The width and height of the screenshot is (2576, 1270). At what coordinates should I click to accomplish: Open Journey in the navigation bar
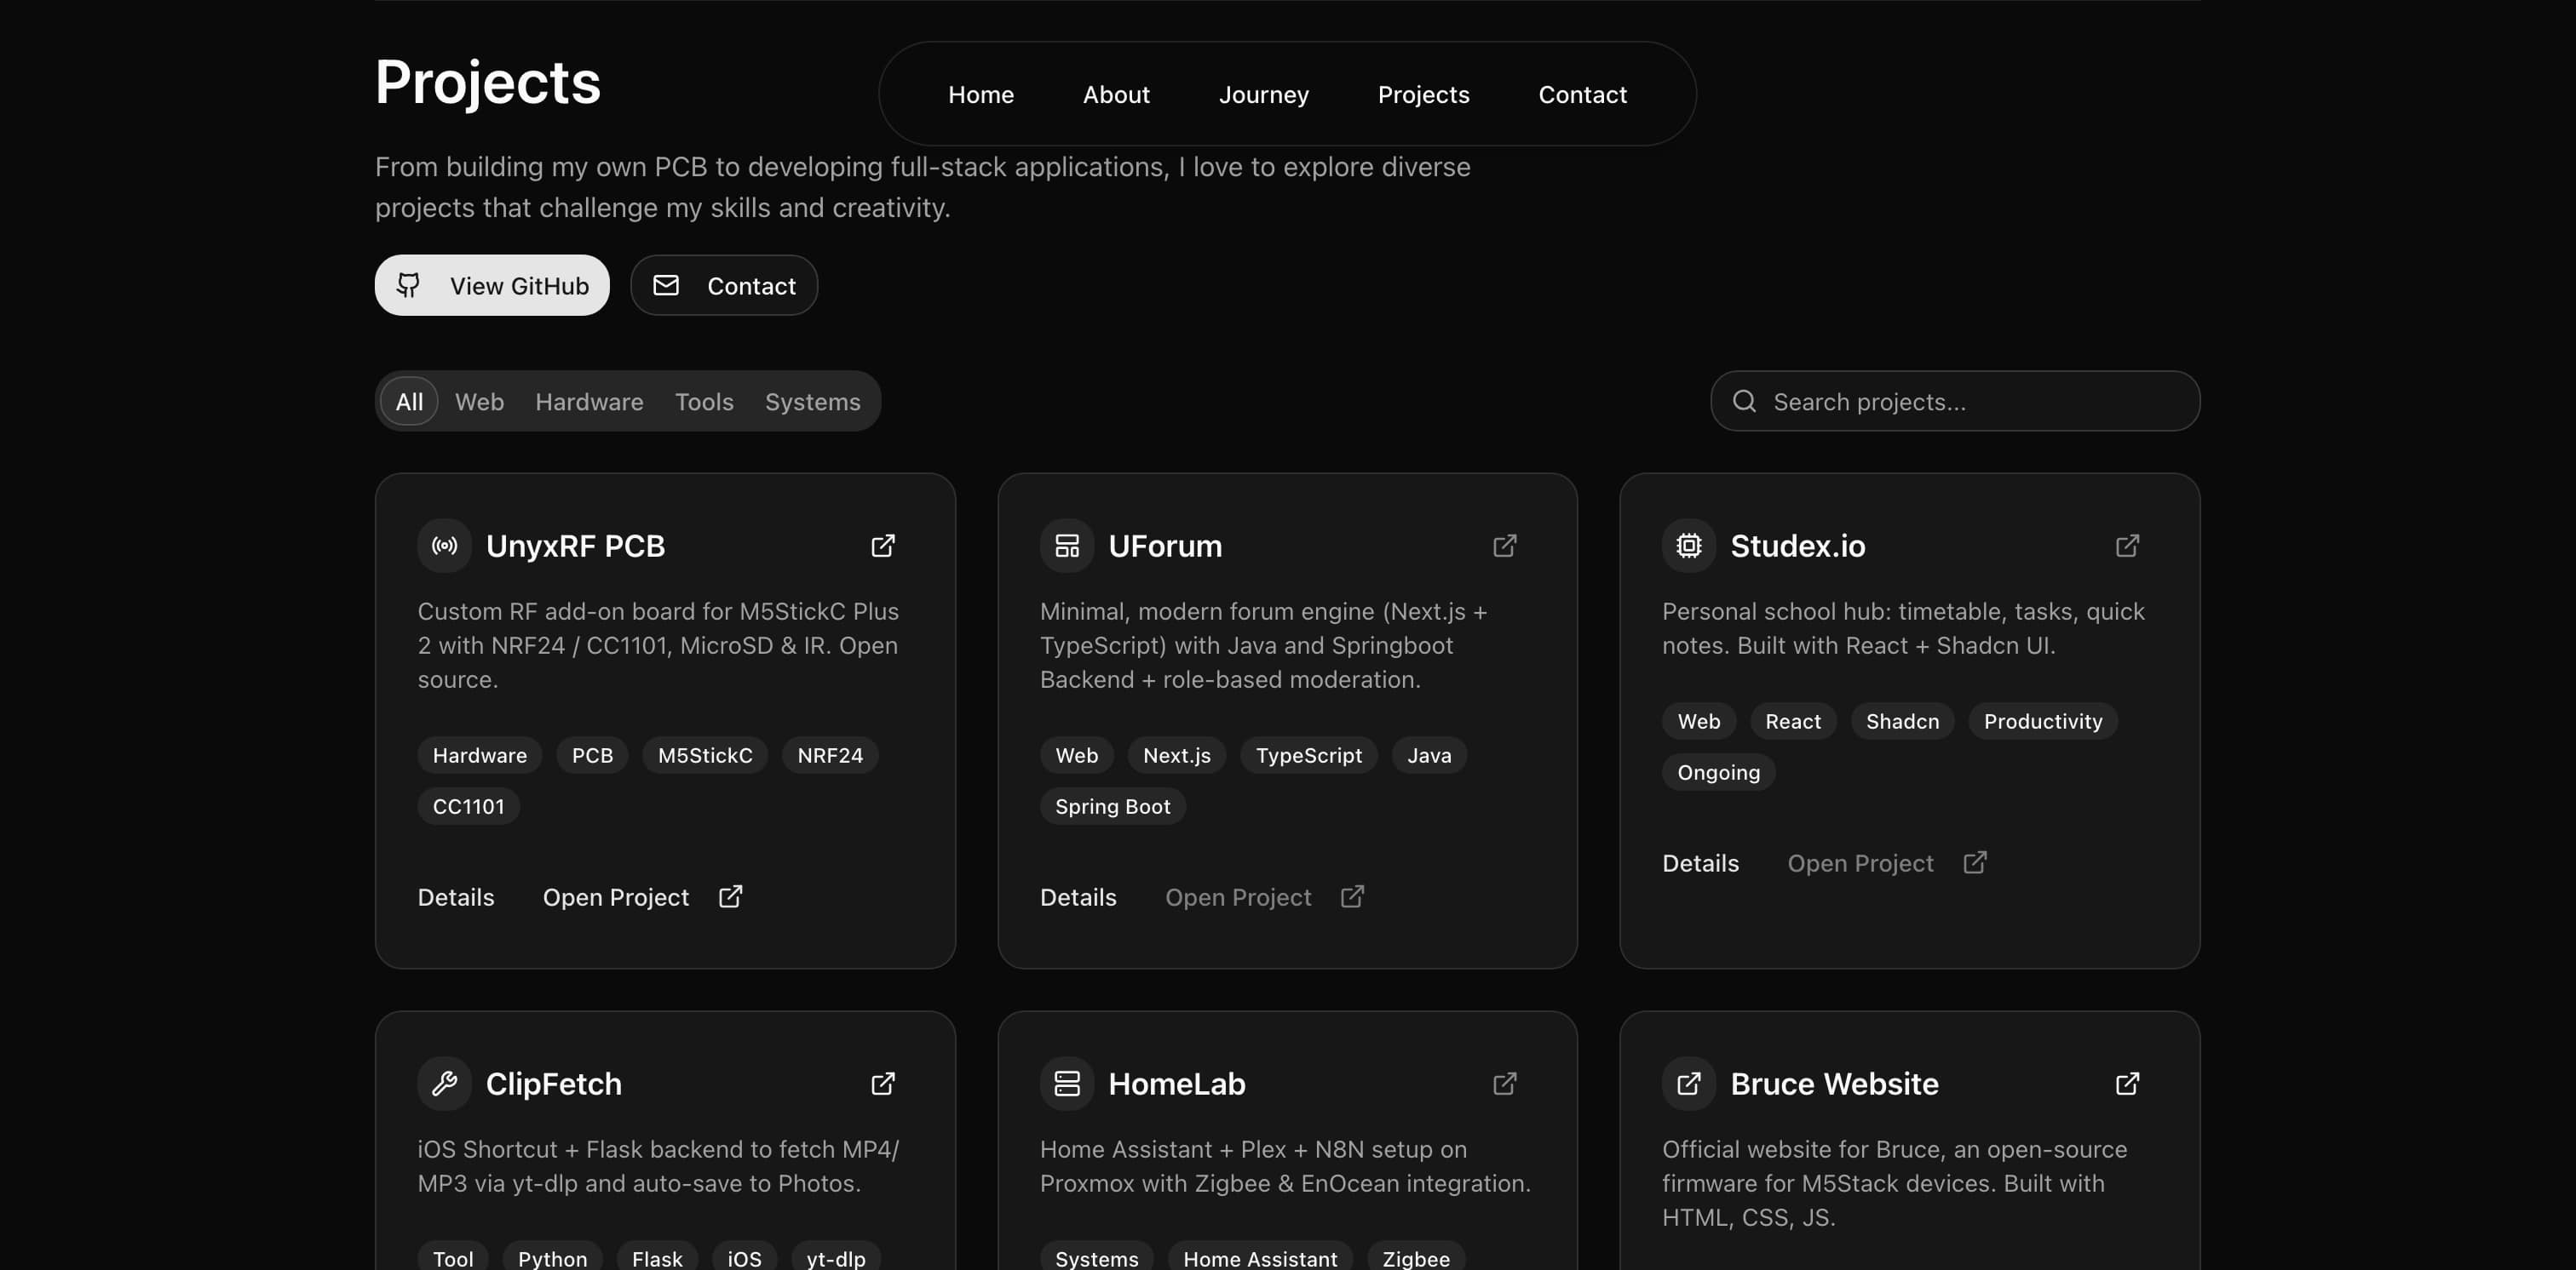(1263, 95)
